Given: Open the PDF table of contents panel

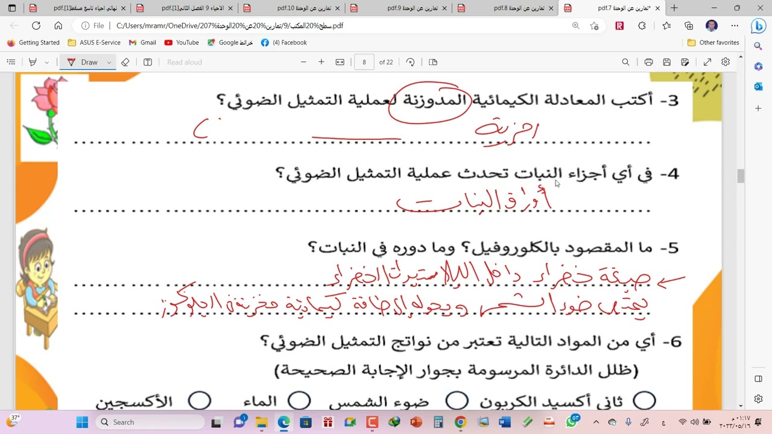Looking at the screenshot, I should pos(11,62).
